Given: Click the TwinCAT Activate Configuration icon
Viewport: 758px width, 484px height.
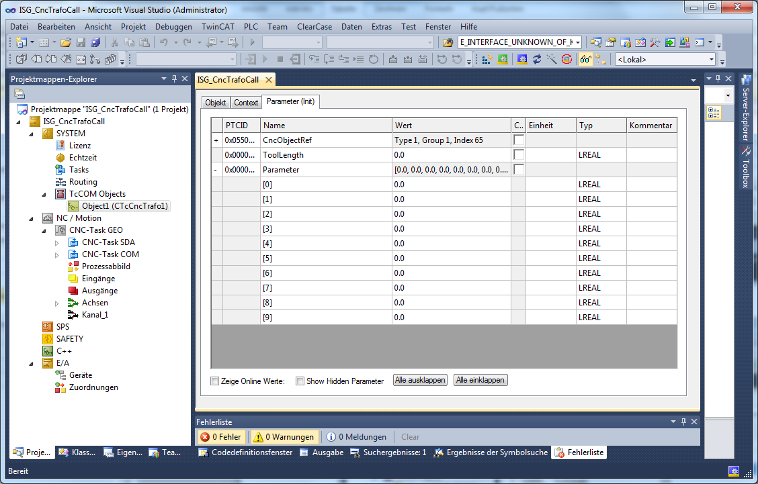Looking at the screenshot, I should coord(487,60).
